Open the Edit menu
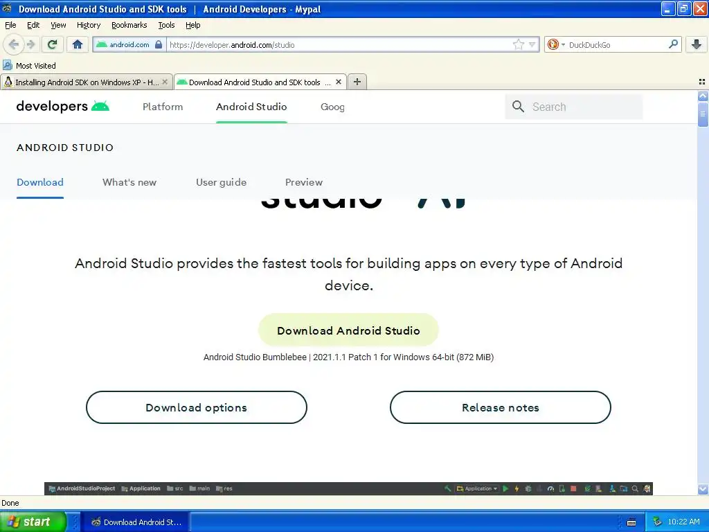 [33, 25]
